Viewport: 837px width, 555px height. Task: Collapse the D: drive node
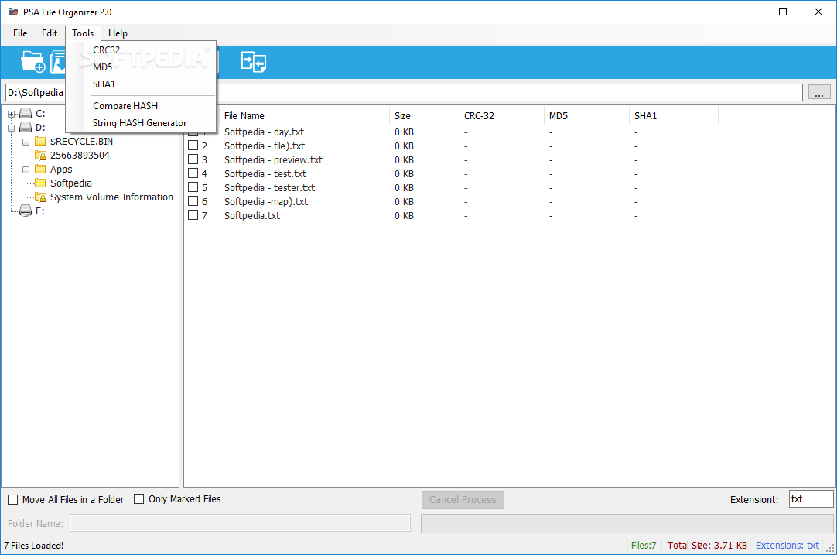tap(11, 128)
